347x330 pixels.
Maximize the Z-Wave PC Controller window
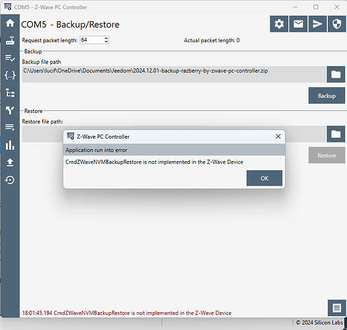tap(316, 7)
